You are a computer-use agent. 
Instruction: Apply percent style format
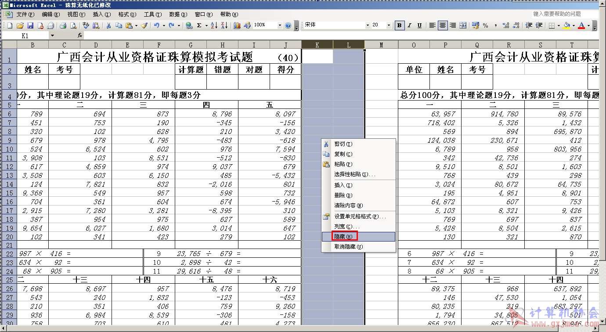pos(485,25)
